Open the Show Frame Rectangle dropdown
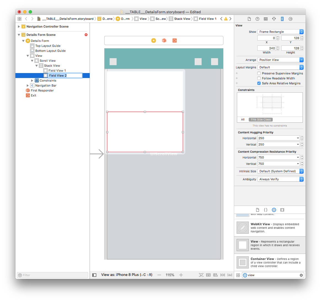The width and height of the screenshot is (321, 301). 280,32
